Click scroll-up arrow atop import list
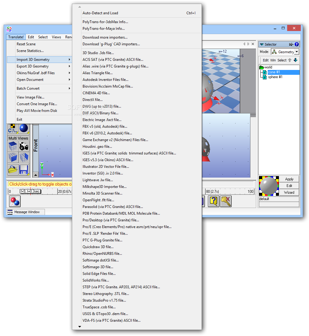 click(80, 7)
